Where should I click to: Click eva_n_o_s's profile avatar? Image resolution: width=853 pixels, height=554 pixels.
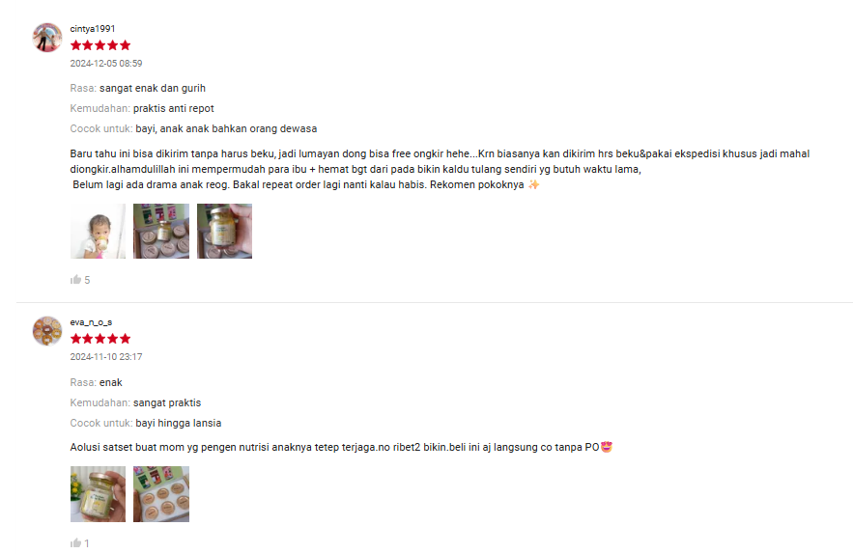coord(47,331)
